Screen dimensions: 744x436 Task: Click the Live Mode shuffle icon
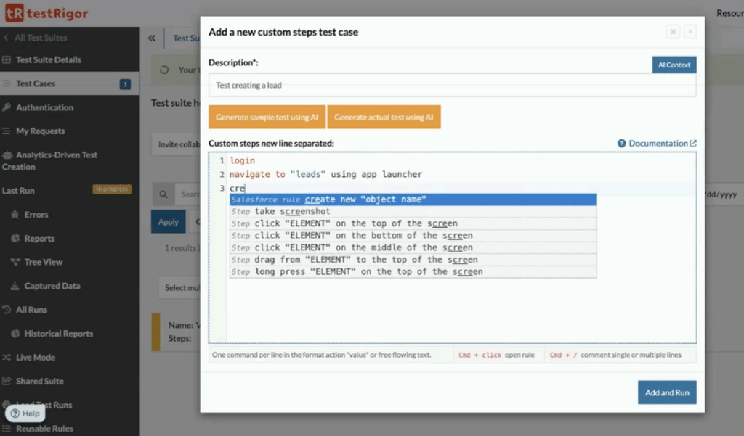point(7,358)
